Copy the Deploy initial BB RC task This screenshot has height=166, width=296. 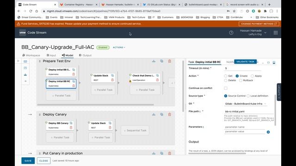[74, 81]
